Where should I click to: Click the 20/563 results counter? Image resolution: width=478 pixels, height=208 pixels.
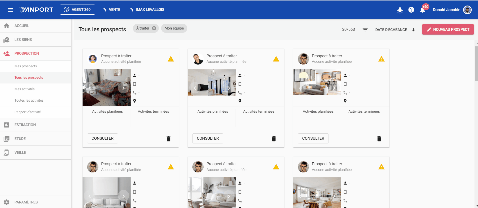348,29
